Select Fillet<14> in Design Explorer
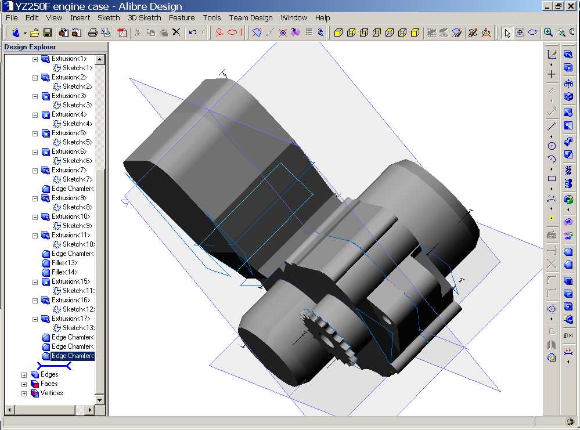 click(x=64, y=272)
